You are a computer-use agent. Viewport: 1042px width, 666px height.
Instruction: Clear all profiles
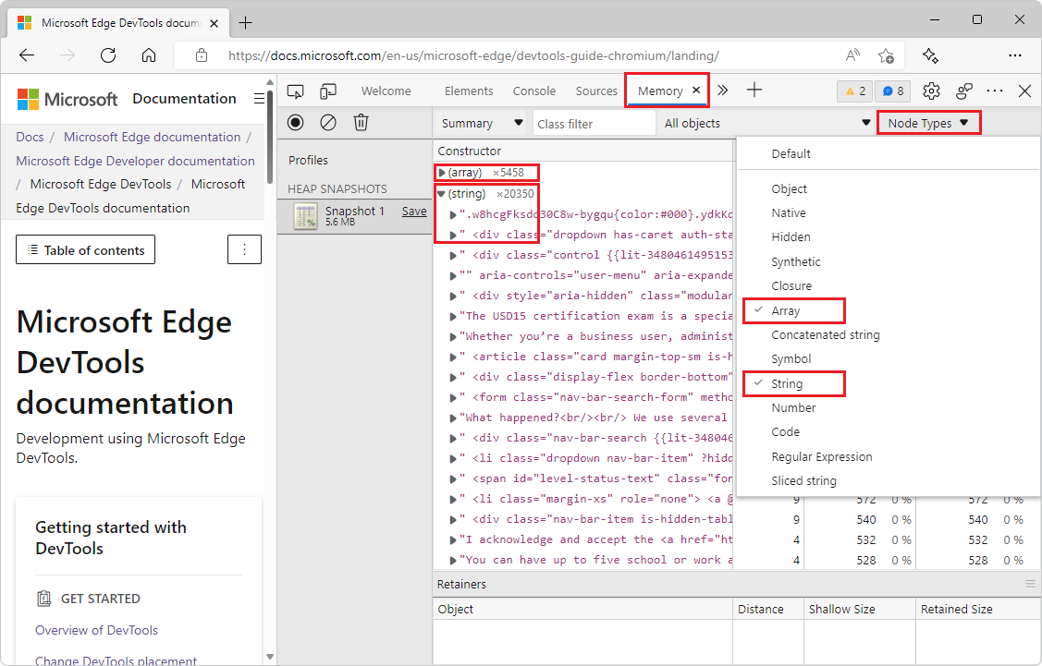pos(327,122)
